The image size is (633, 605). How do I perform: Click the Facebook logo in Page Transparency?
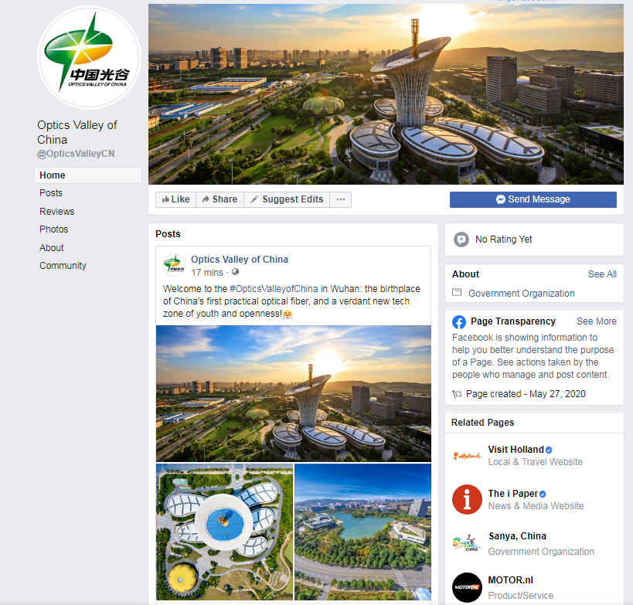tap(459, 321)
